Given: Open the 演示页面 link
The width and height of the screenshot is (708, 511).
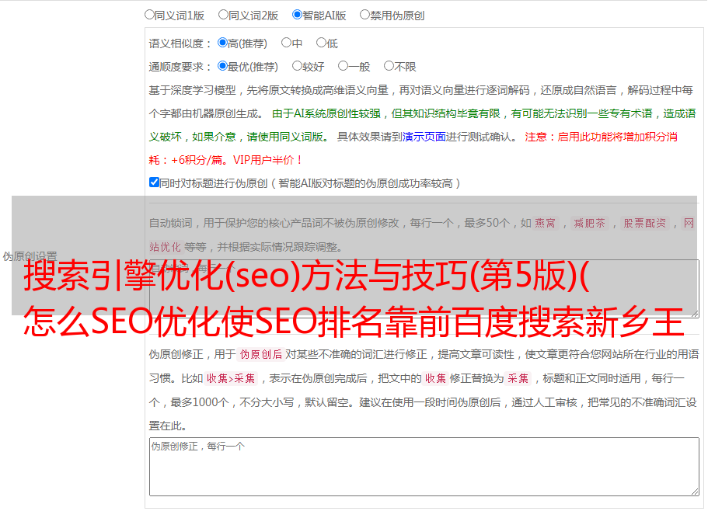Looking at the screenshot, I should click(x=424, y=137).
